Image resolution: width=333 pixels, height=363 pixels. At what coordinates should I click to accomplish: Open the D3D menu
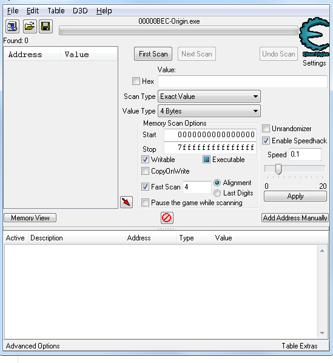80,11
